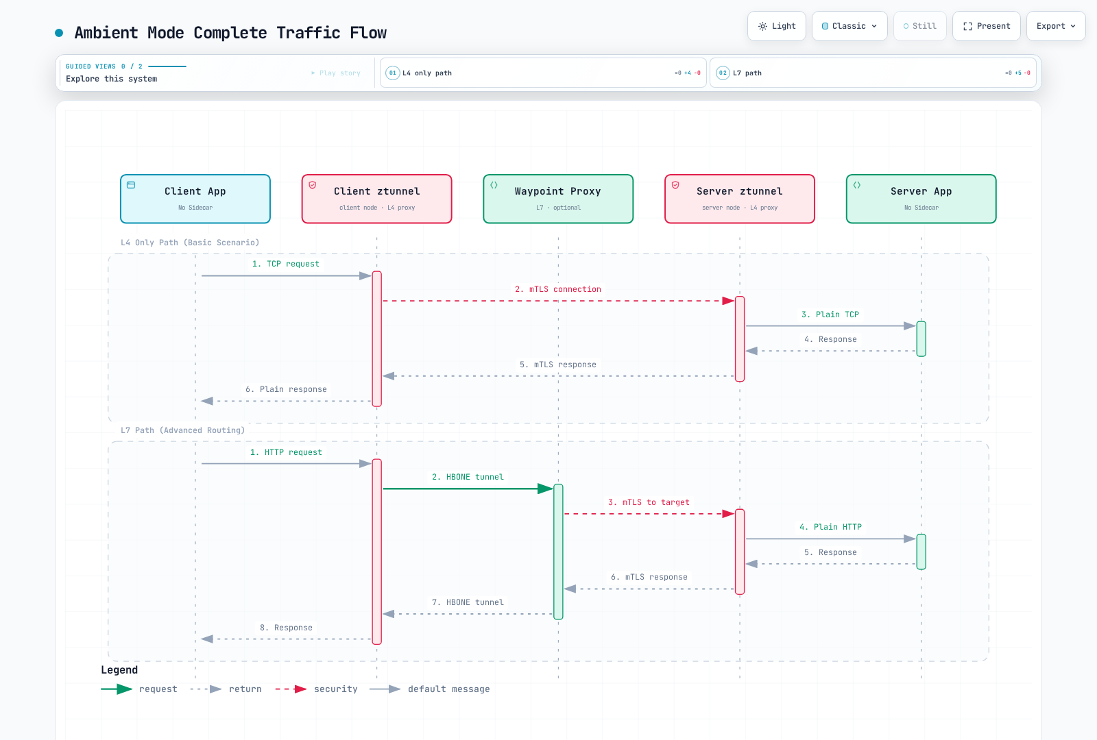Click the '1. HTTP request' label

[286, 452]
